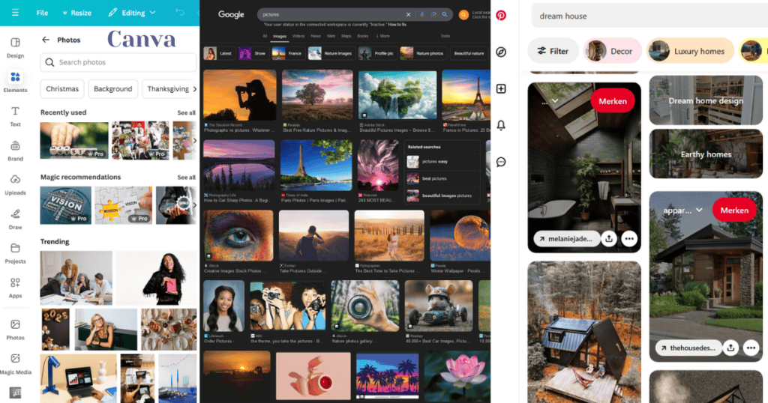This screenshot has width=768, height=403.
Task: Select the Background filter chip
Action: [x=112, y=88]
